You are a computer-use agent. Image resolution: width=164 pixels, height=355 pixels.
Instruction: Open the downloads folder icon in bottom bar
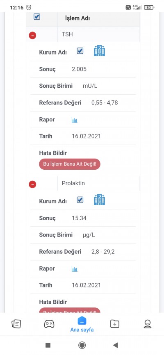[115, 324]
